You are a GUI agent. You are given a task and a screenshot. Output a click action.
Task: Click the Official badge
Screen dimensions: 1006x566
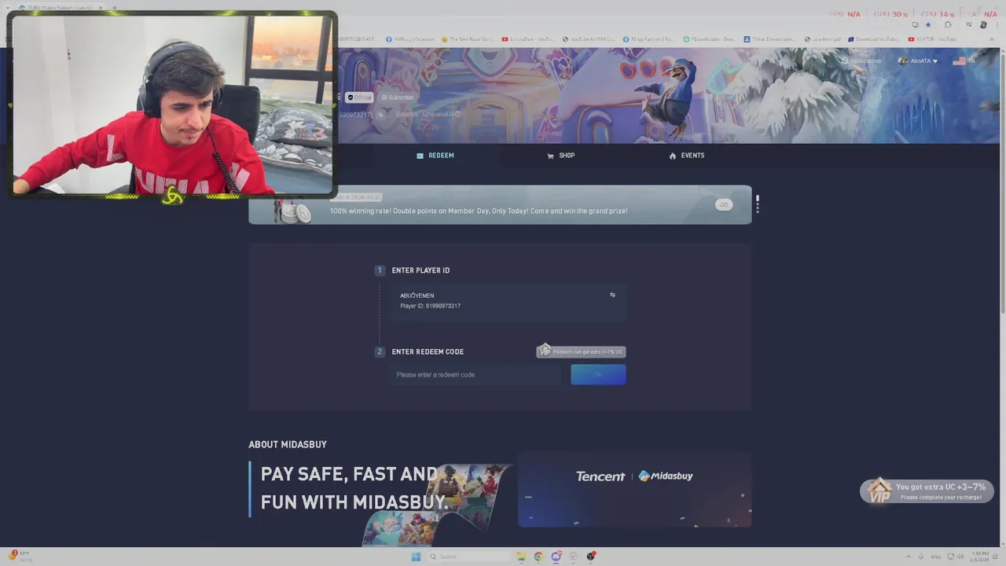[359, 97]
